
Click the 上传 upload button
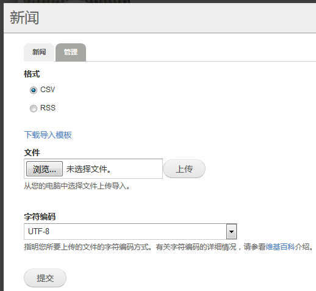coord(184,169)
